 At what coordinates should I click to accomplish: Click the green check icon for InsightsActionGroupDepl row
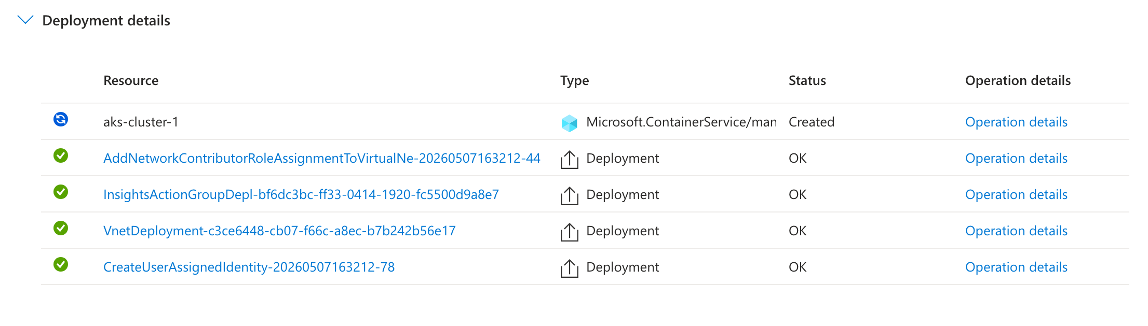pyautogui.click(x=61, y=192)
